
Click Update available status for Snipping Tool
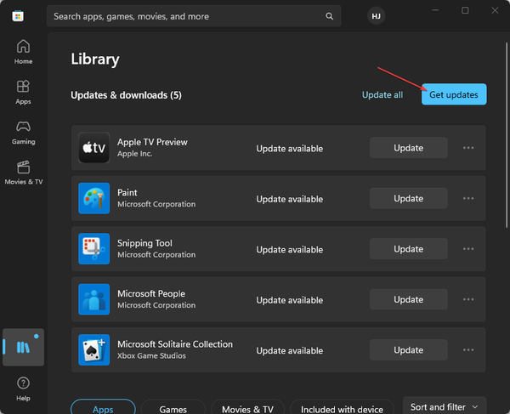click(290, 249)
